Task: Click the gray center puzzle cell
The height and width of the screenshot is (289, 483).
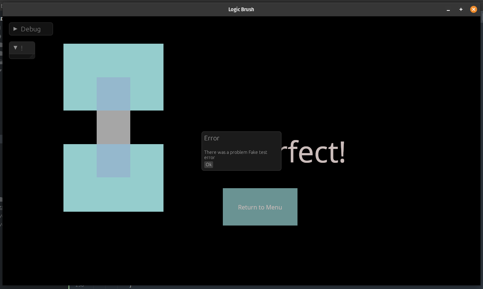Action: point(113,127)
